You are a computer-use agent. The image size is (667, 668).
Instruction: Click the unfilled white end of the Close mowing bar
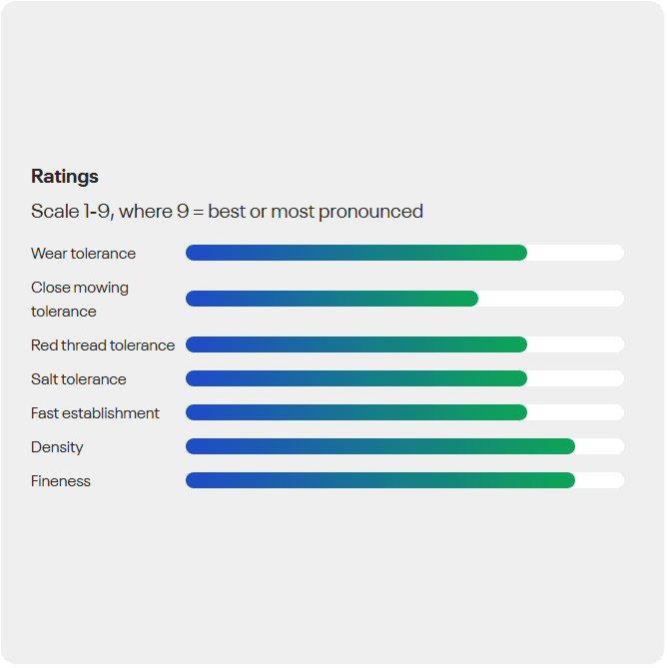click(551, 299)
